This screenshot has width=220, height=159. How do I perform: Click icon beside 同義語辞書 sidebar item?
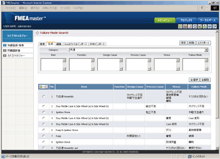[x=5, y=50]
